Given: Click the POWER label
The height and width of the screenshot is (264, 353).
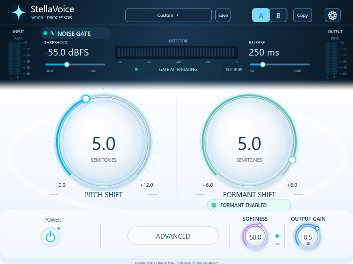Looking at the screenshot, I should coord(52,220).
